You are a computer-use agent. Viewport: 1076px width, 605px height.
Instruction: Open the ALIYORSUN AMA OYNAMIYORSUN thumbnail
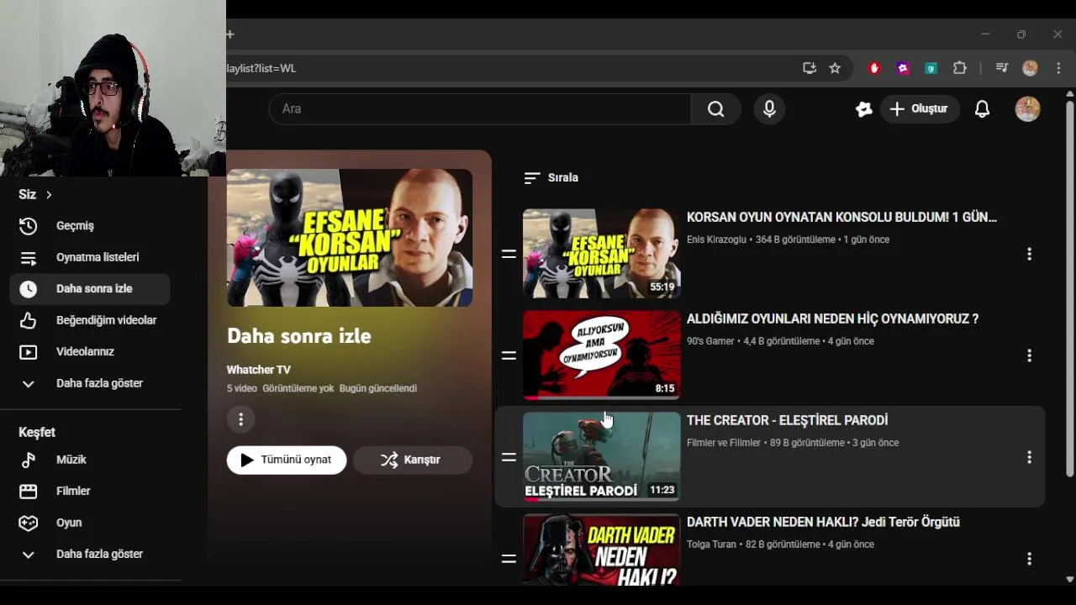point(602,355)
